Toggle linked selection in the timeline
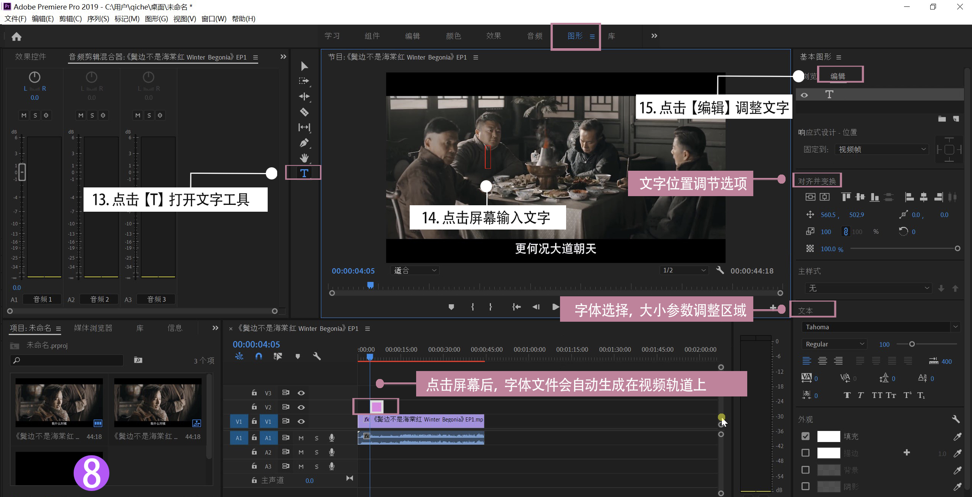The image size is (972, 497). point(278,356)
